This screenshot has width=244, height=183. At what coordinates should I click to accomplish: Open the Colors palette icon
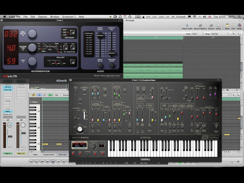pyautogui.click(x=218, y=26)
